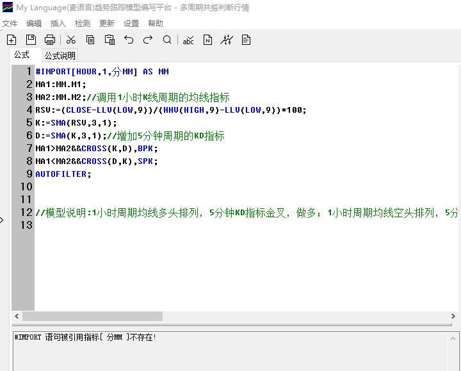This screenshot has width=461, height=371.
Task: Click the text document icon at toolbar end
Action: click(246, 40)
